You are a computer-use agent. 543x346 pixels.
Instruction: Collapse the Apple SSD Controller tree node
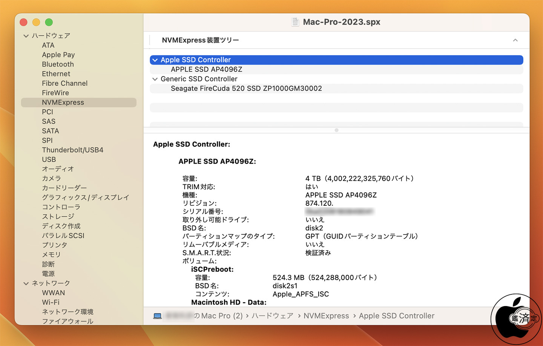point(155,60)
